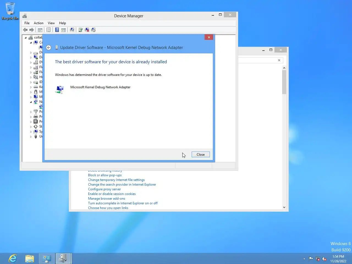
Task: Open the View menu
Action: click(51, 23)
